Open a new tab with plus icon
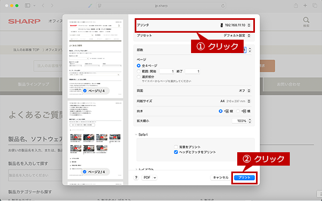This screenshot has height=201, width=322. coord(305,6)
